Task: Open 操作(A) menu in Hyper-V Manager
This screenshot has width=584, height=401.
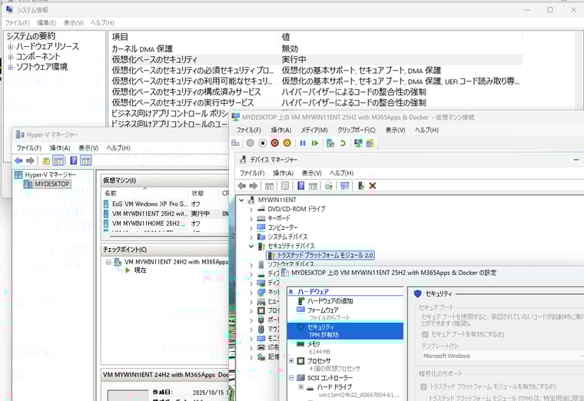Action: [60, 147]
